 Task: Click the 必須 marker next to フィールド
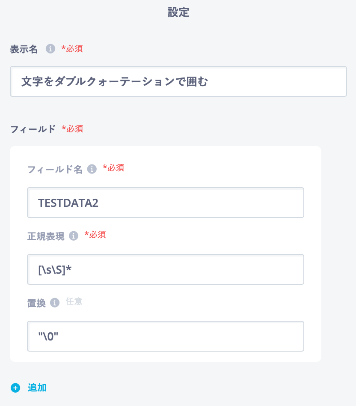click(x=72, y=128)
